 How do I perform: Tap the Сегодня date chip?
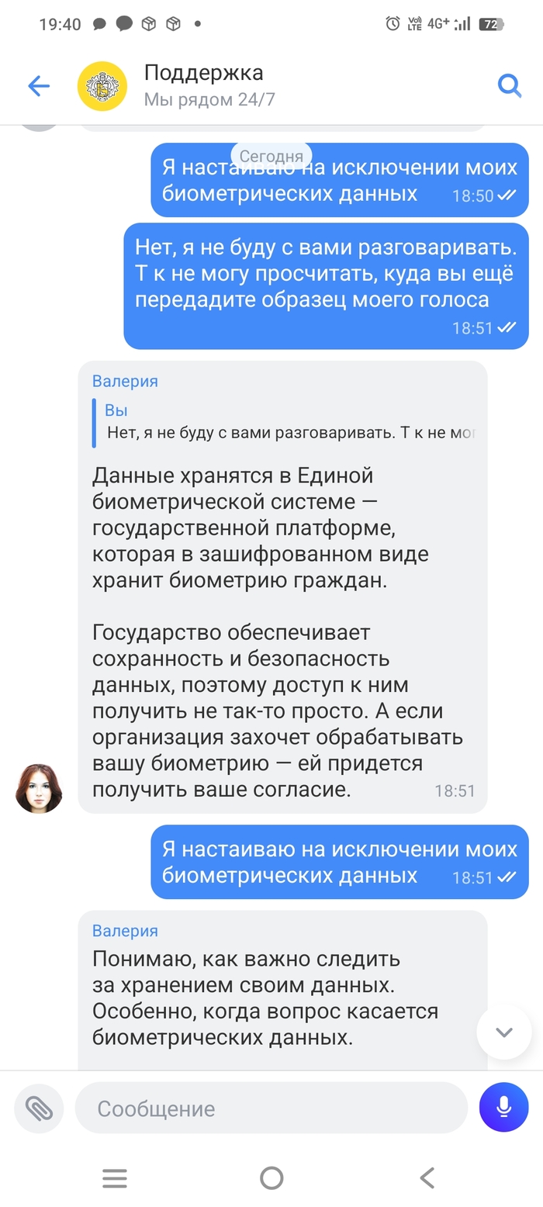click(x=271, y=156)
